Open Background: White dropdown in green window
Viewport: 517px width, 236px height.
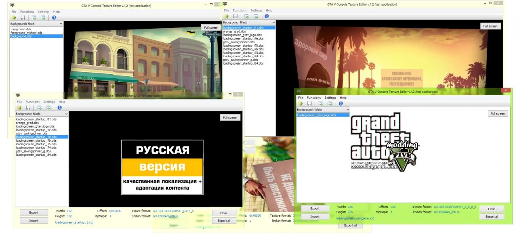click(x=323, y=110)
